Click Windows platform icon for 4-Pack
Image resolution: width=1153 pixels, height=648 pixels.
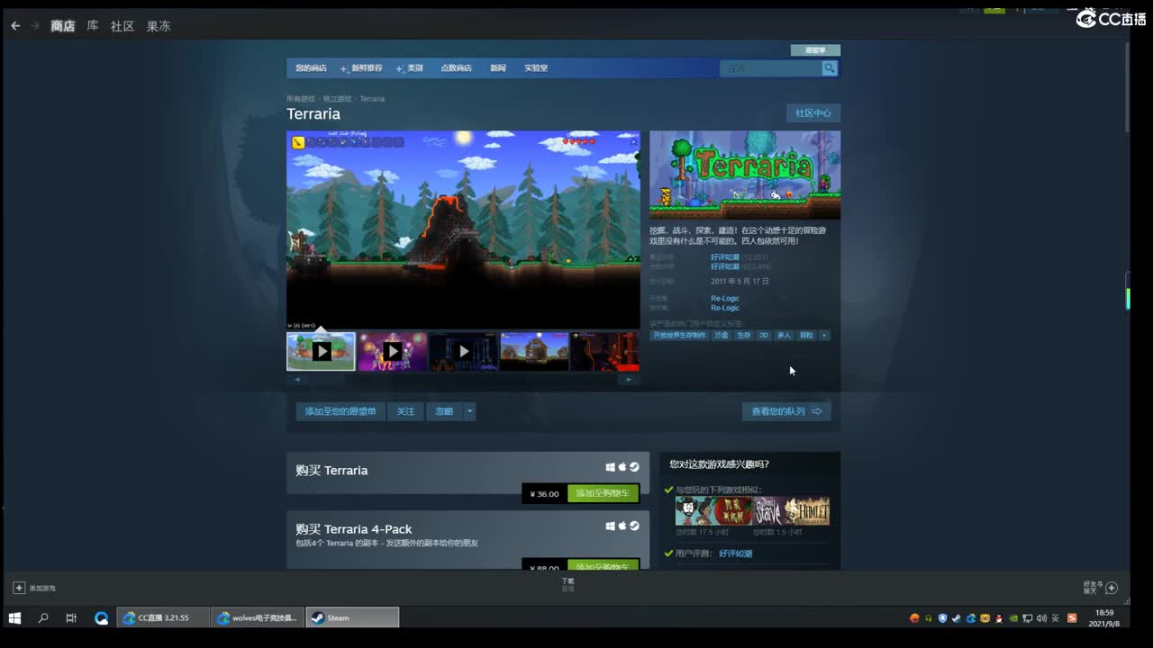(x=610, y=526)
